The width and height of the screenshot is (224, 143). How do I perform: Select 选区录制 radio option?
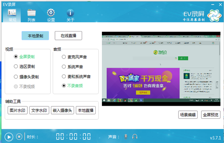pyautogui.click(x=25, y=67)
